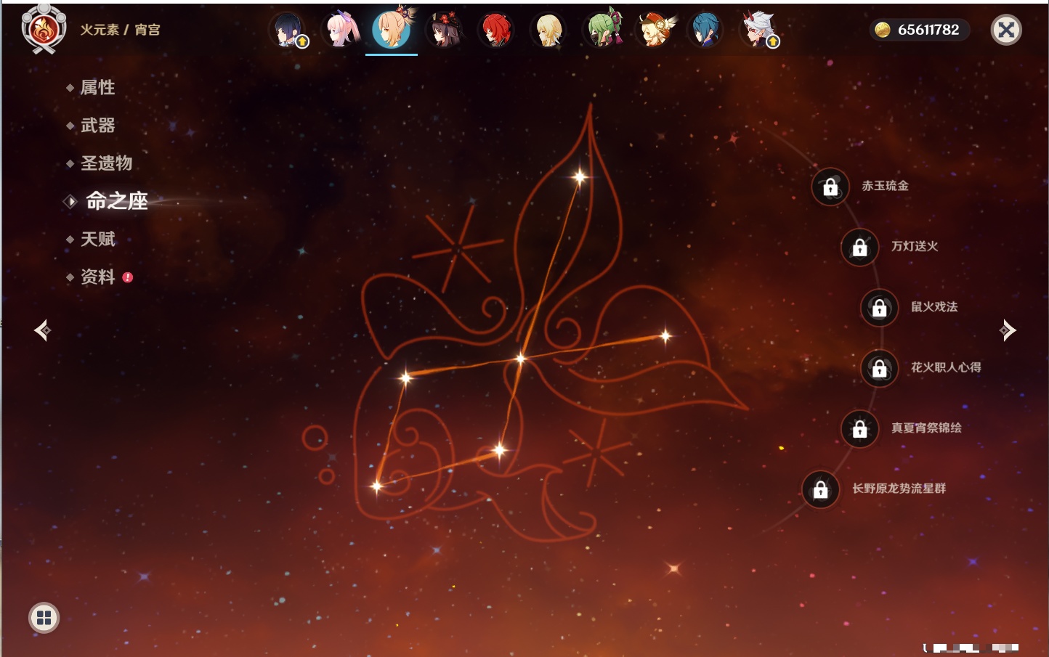
Task: Go to the previous character with left arrow
Action: pyautogui.click(x=42, y=330)
